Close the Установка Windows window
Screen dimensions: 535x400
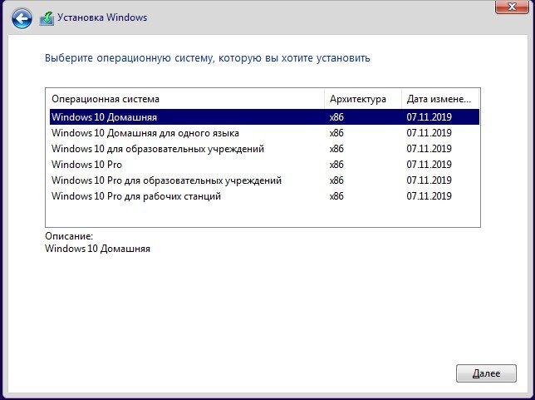coord(512,7)
